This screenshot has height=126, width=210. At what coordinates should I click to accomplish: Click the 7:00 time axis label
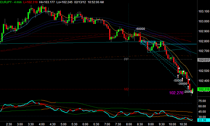pyautogui.click(x=107, y=124)
